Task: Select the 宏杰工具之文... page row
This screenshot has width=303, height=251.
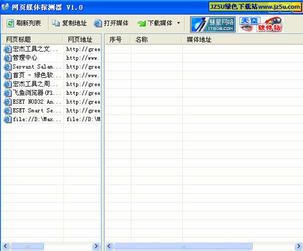Action: [x=51, y=49]
